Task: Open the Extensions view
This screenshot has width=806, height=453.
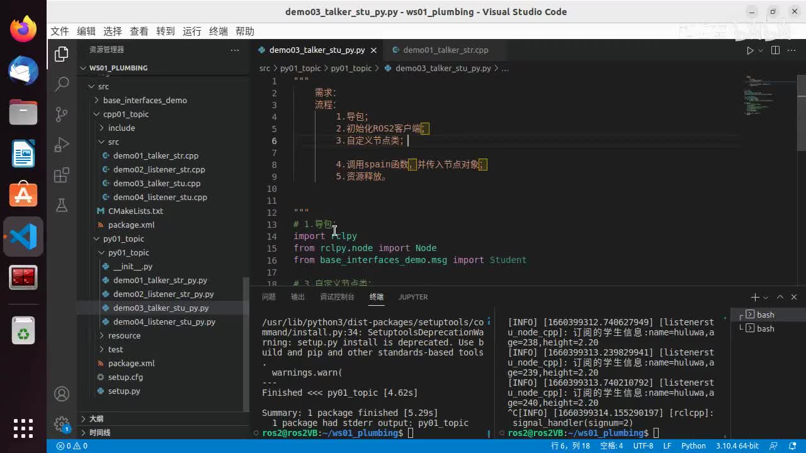Action: tap(62, 176)
